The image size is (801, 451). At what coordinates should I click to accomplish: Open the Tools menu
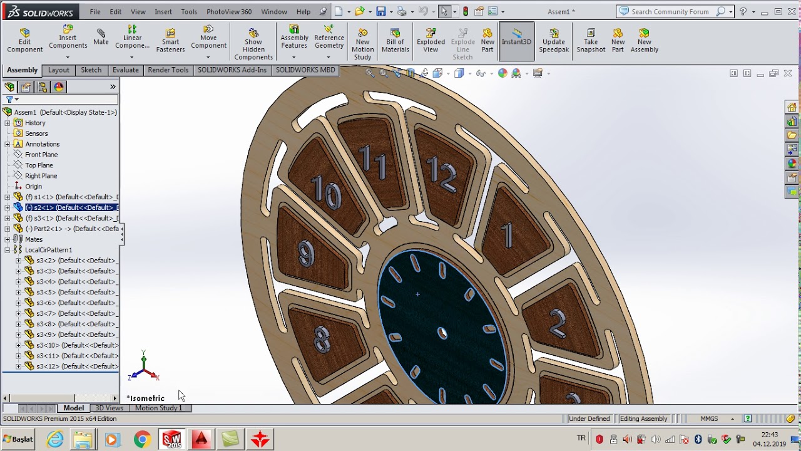coord(189,11)
